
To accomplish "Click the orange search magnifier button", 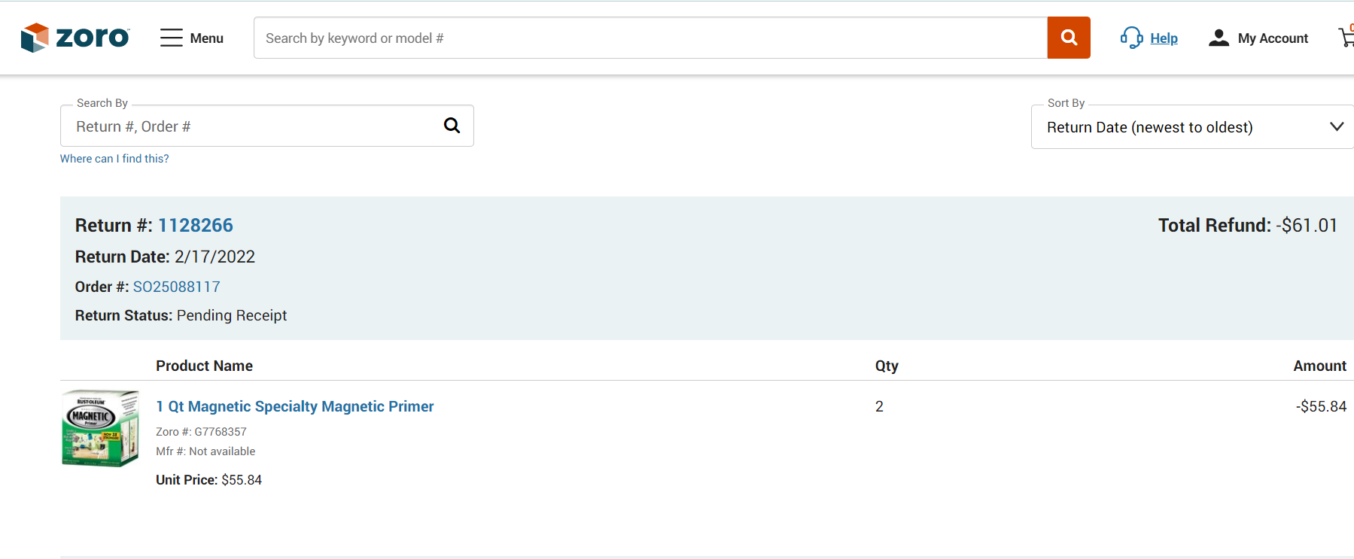I will 1069,38.
